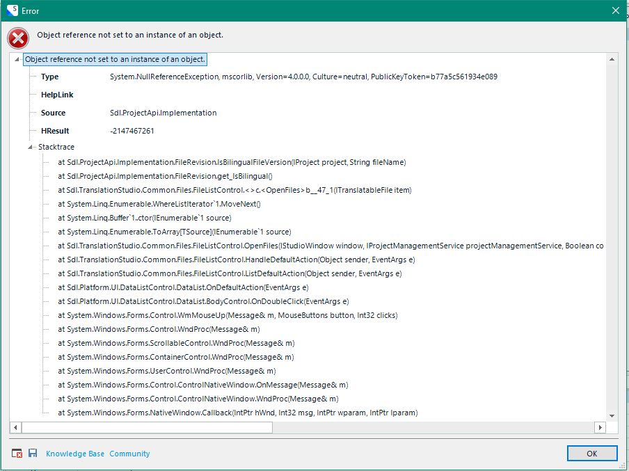The width and height of the screenshot is (629, 471).
Task: Select the System.Linq.Buffer ctor stack line
Action: (145, 218)
